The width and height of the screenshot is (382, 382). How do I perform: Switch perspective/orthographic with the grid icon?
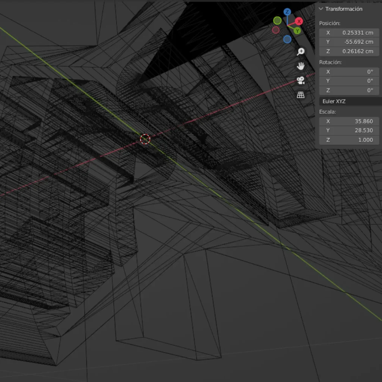[x=301, y=95]
